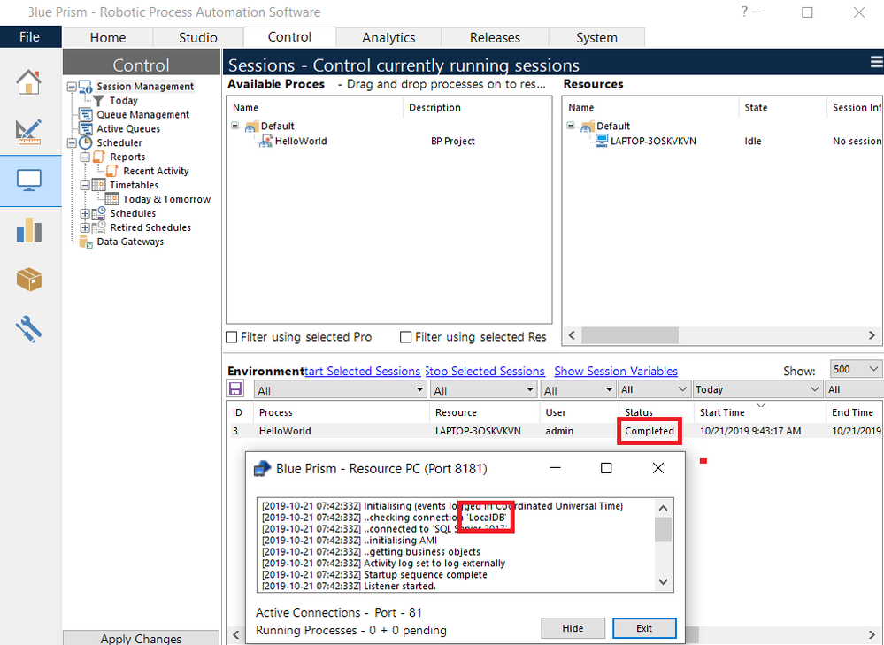884x645 pixels.
Task: Open the Show 500 rows dropdown
Action: [856, 369]
